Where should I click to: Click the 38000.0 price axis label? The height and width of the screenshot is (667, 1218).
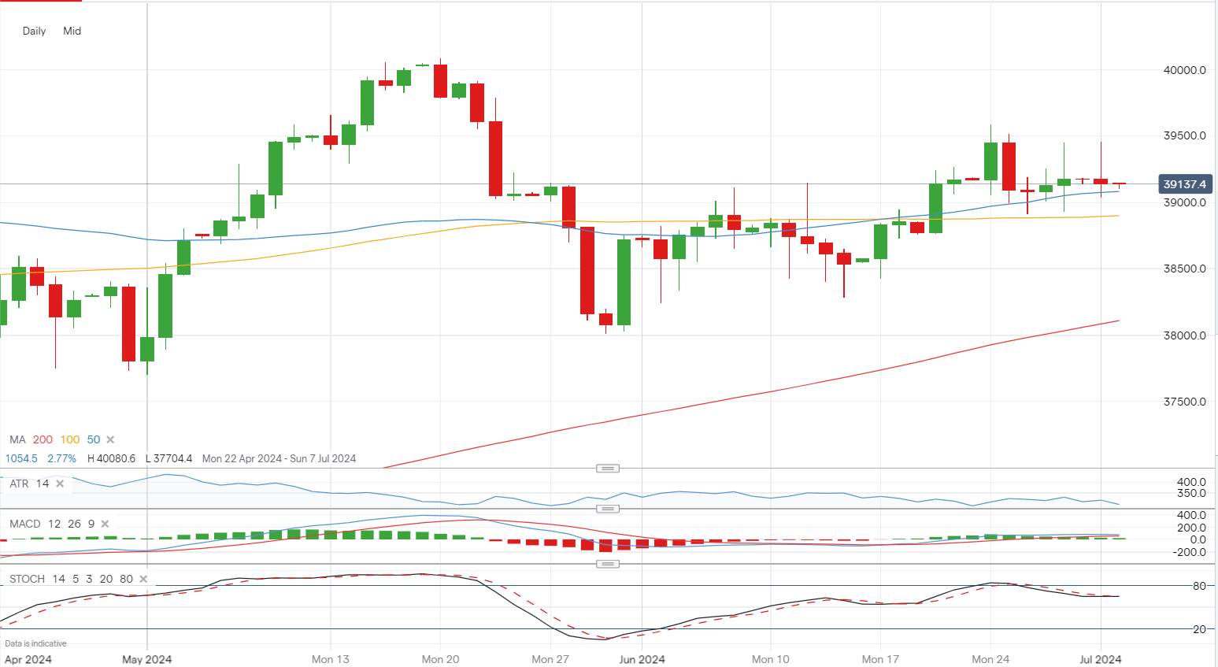[x=1185, y=335]
